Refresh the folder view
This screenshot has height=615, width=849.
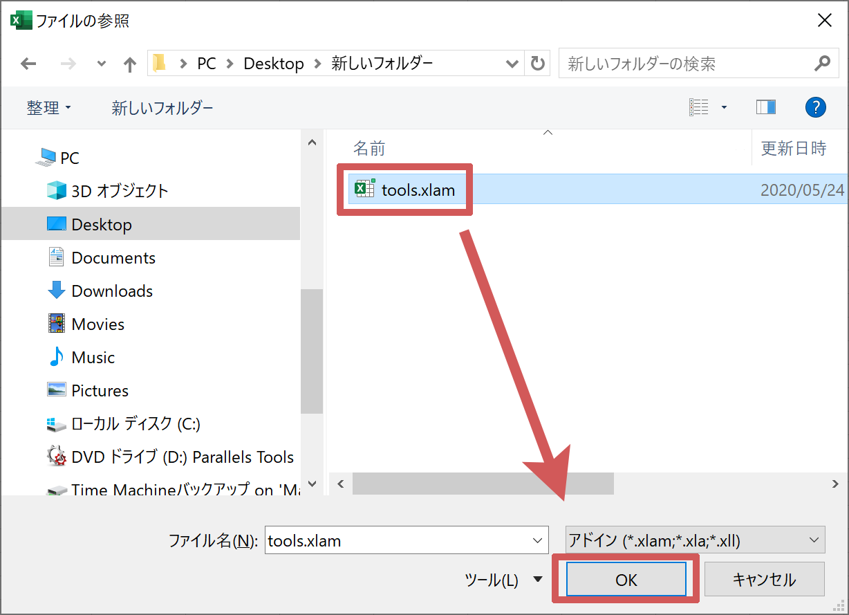tap(537, 64)
